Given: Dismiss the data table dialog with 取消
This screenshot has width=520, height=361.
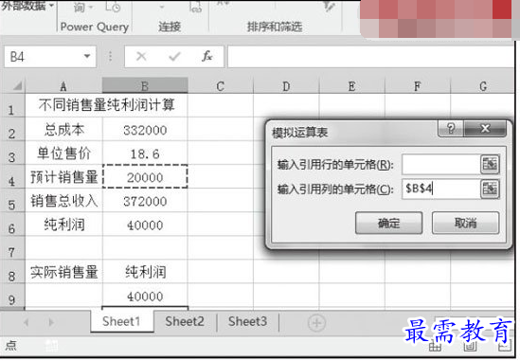Looking at the screenshot, I should point(465,223).
